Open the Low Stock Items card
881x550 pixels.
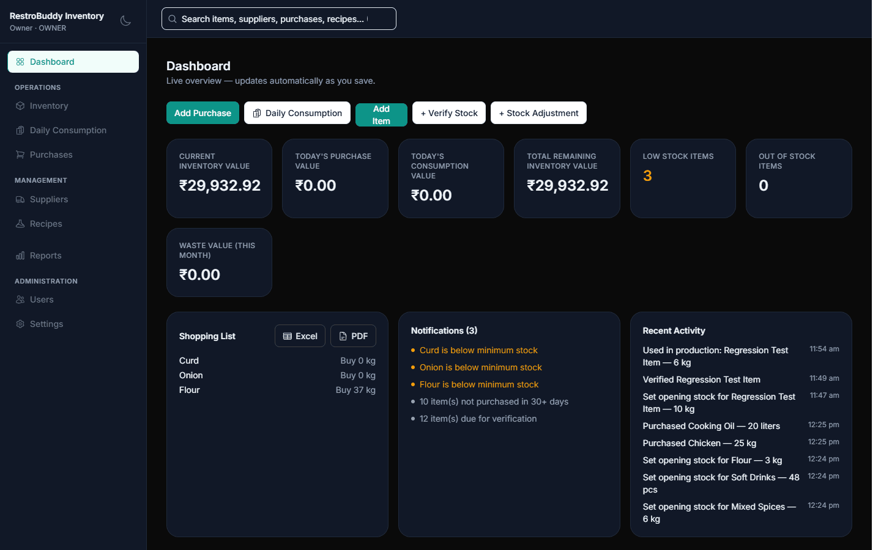click(x=683, y=178)
